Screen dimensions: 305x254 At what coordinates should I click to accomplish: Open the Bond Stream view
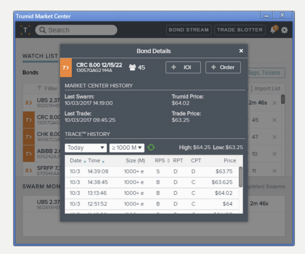click(189, 30)
